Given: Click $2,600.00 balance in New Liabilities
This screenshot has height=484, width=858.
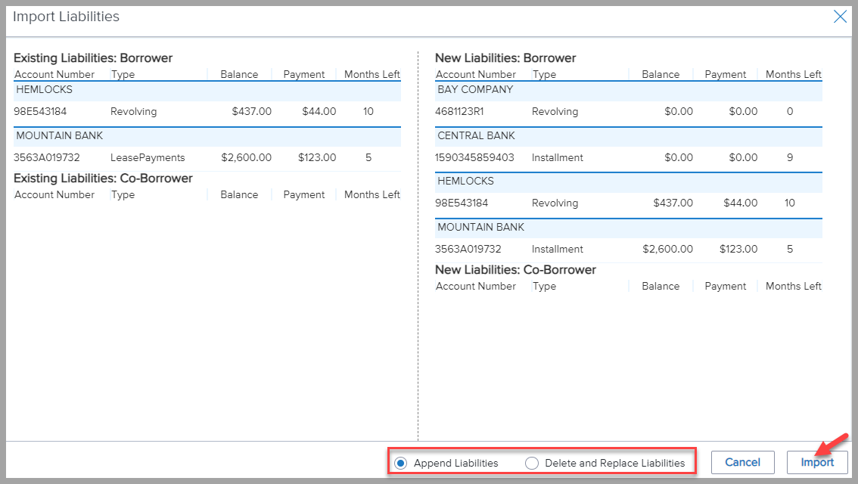Looking at the screenshot, I should pyautogui.click(x=667, y=249).
